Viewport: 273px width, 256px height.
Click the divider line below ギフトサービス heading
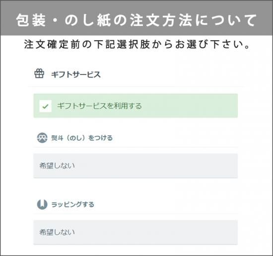click(x=136, y=86)
